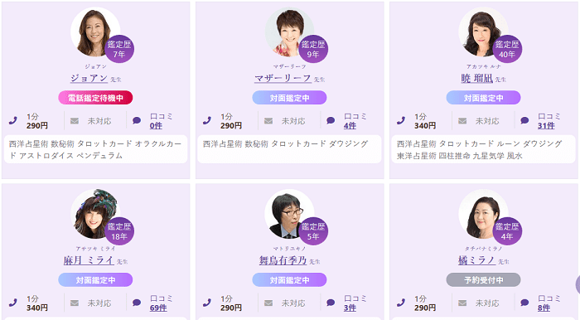The width and height of the screenshot is (580, 320).
Task: Click the mail icon on 橘ミラノ's card
Action: pos(462,303)
